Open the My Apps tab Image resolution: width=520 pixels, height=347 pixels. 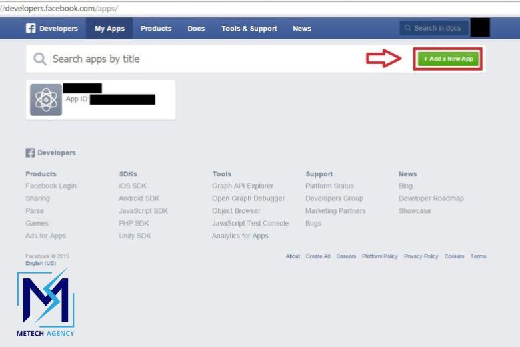tap(109, 29)
